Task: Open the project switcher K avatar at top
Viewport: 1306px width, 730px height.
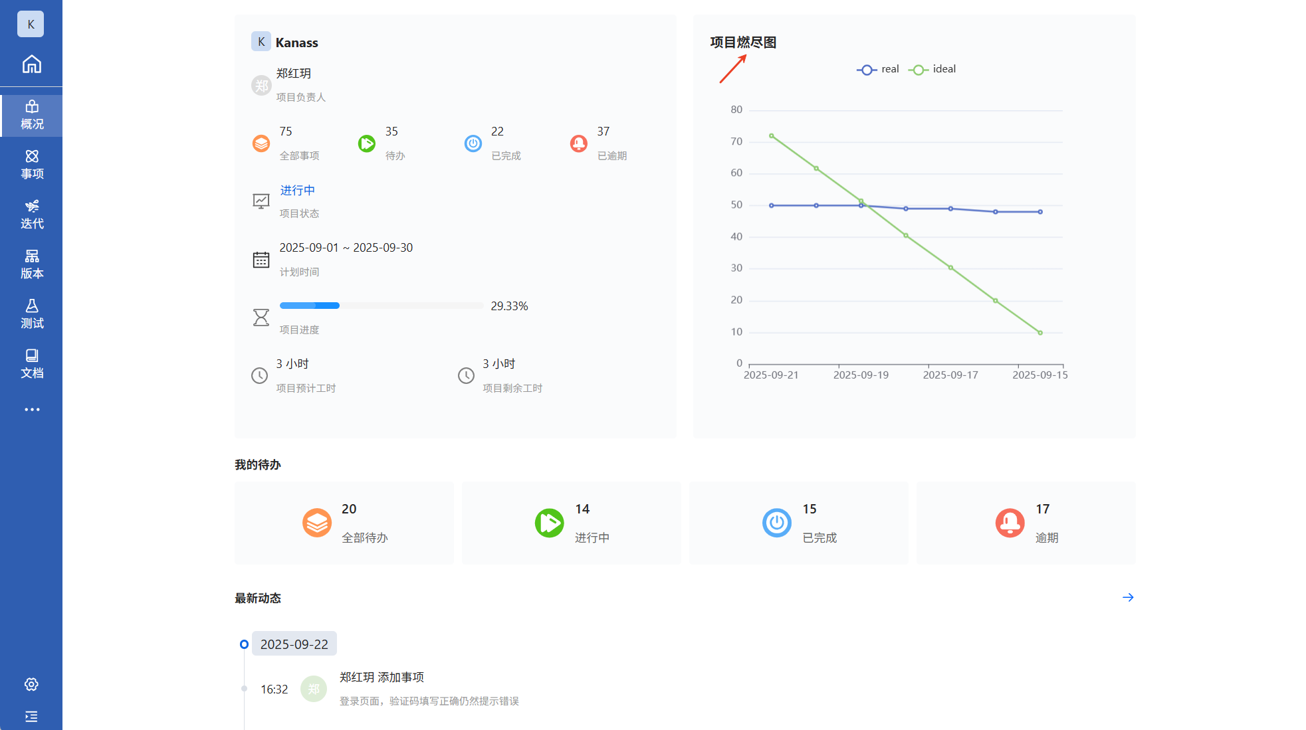Action: 31,25
